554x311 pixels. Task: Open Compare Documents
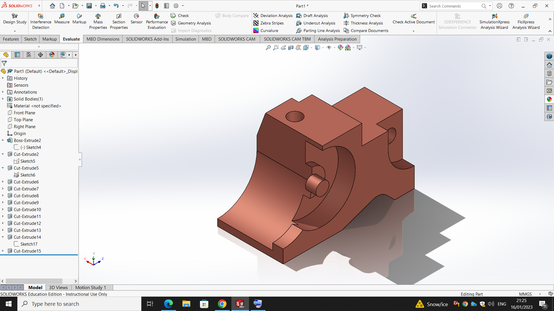coord(366,31)
